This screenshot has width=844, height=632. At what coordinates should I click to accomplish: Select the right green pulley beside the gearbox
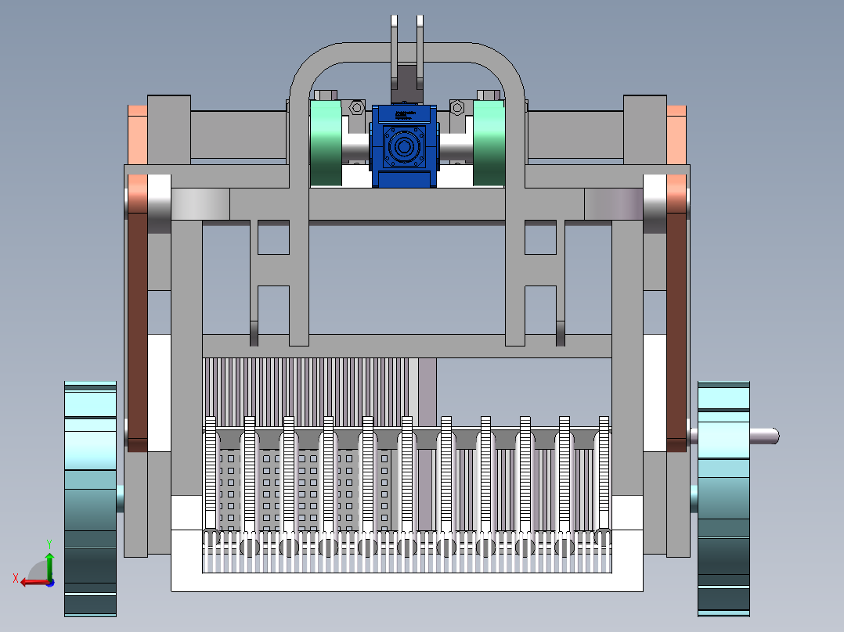tap(489, 144)
